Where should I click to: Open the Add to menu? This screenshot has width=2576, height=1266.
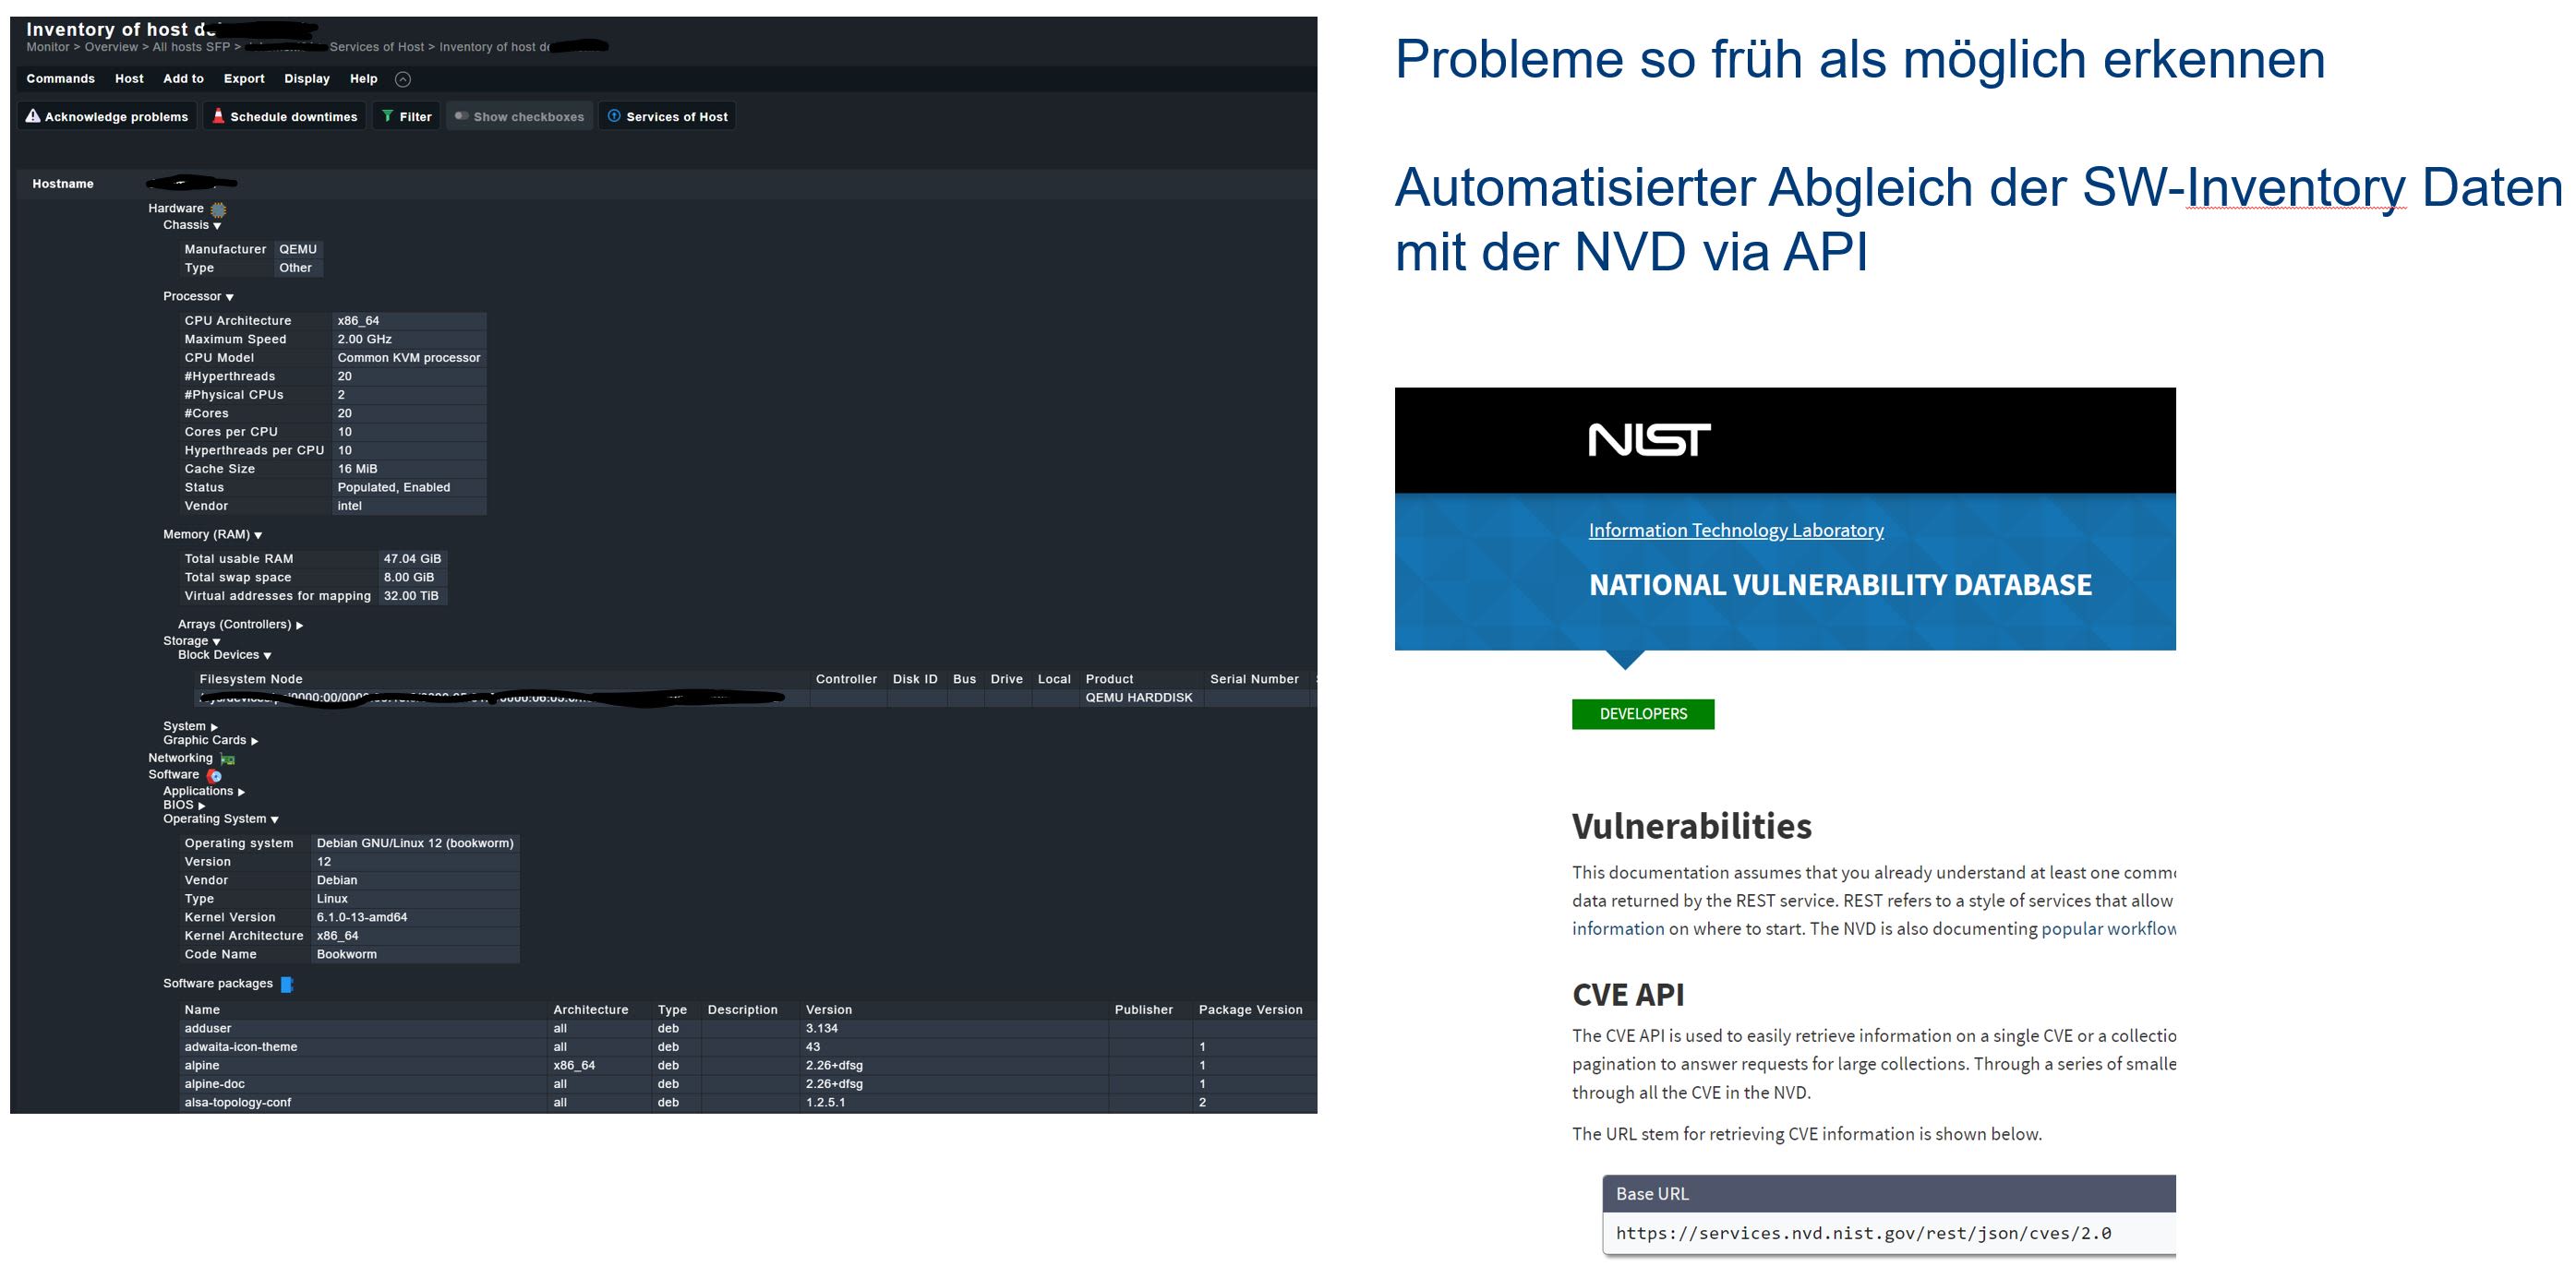183,79
